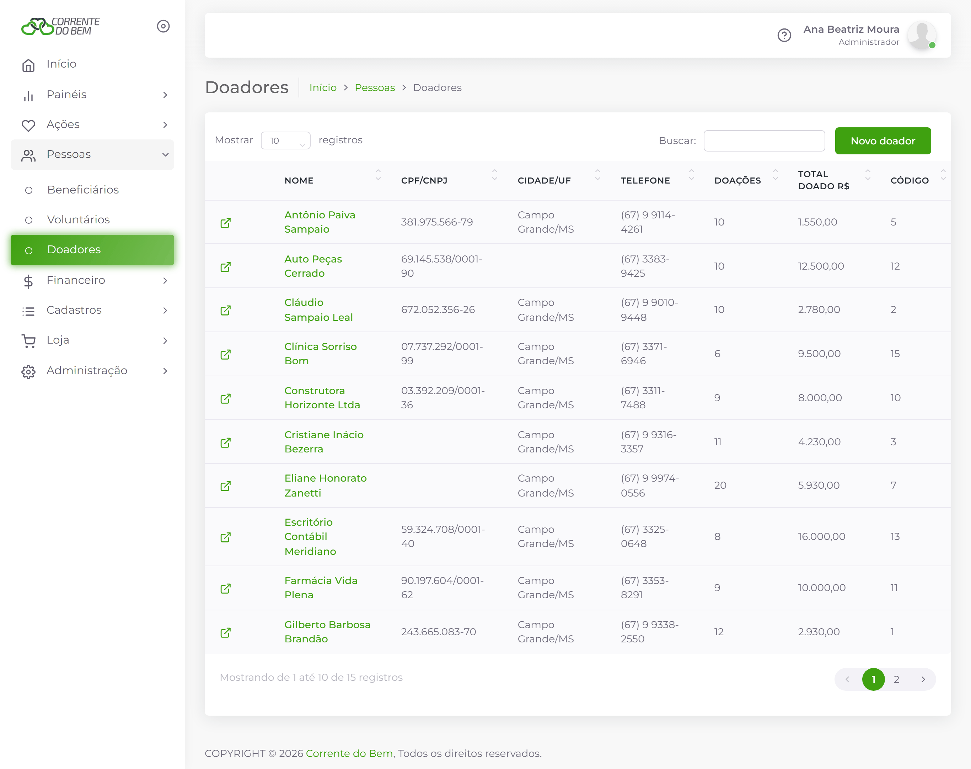Collapse the Pessoas sidebar section
The height and width of the screenshot is (769, 971).
click(x=92, y=154)
